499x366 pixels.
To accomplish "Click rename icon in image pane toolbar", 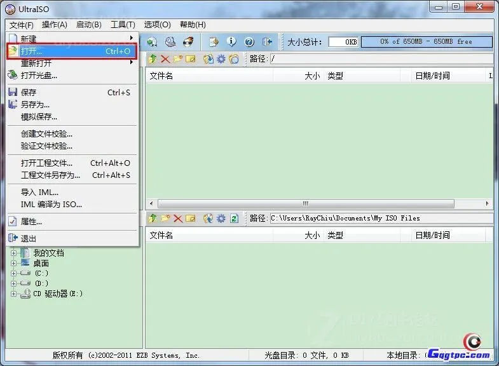I will point(190,59).
